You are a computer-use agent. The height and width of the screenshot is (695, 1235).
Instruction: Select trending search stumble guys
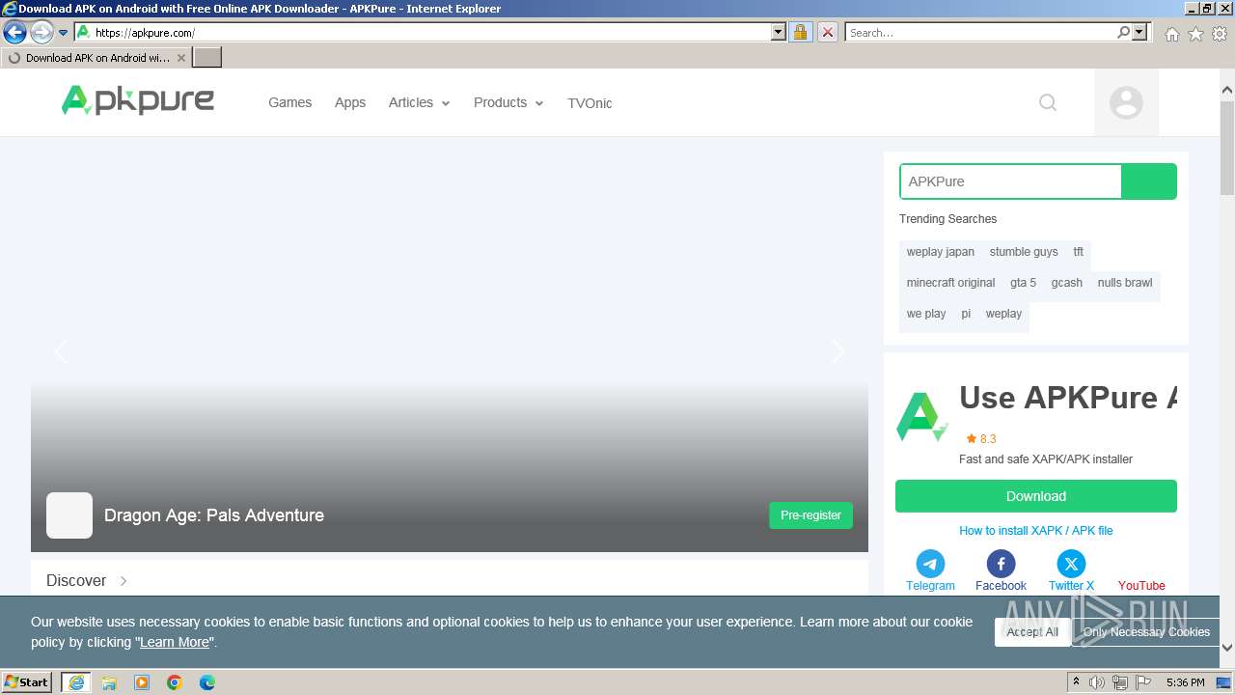tap(1024, 252)
